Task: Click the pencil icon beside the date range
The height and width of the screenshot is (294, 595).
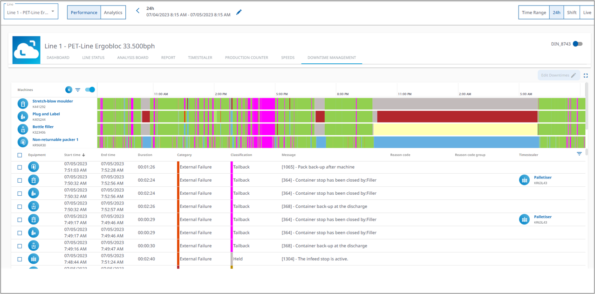Action: 239,12
